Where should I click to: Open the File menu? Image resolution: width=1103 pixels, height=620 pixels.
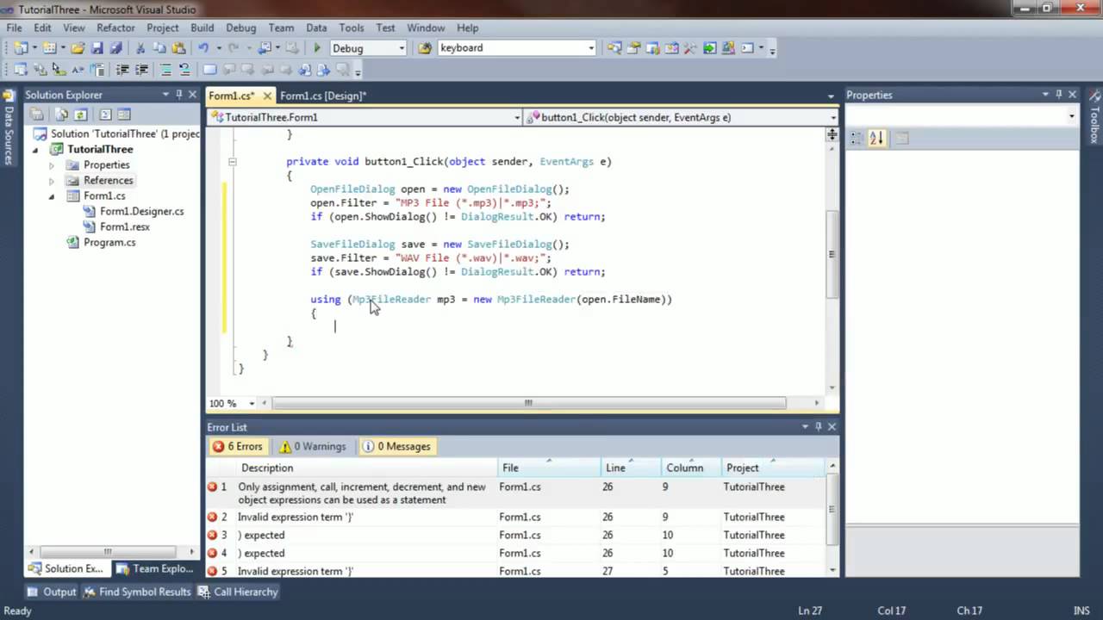(x=14, y=28)
